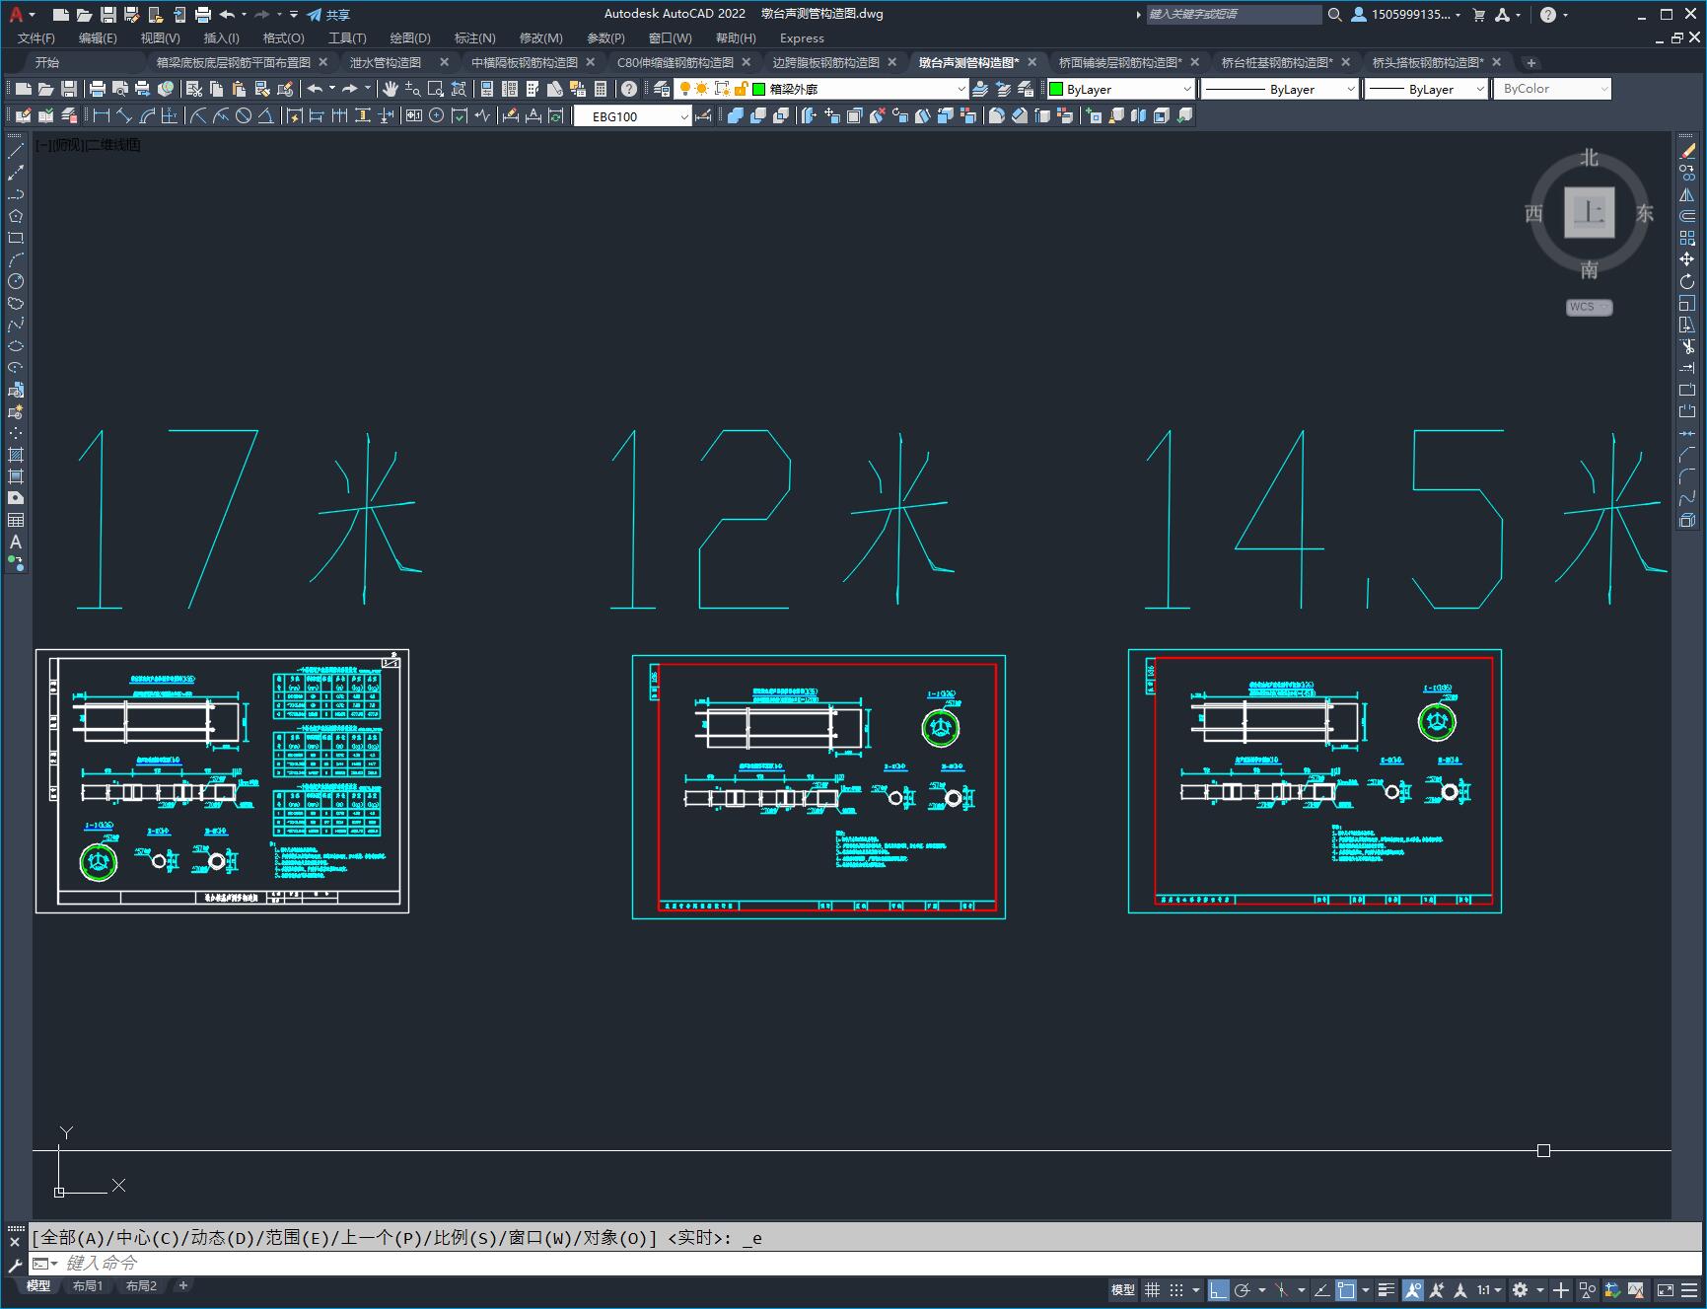
Task: Click the search magnifier in title bar
Action: coord(1335,15)
